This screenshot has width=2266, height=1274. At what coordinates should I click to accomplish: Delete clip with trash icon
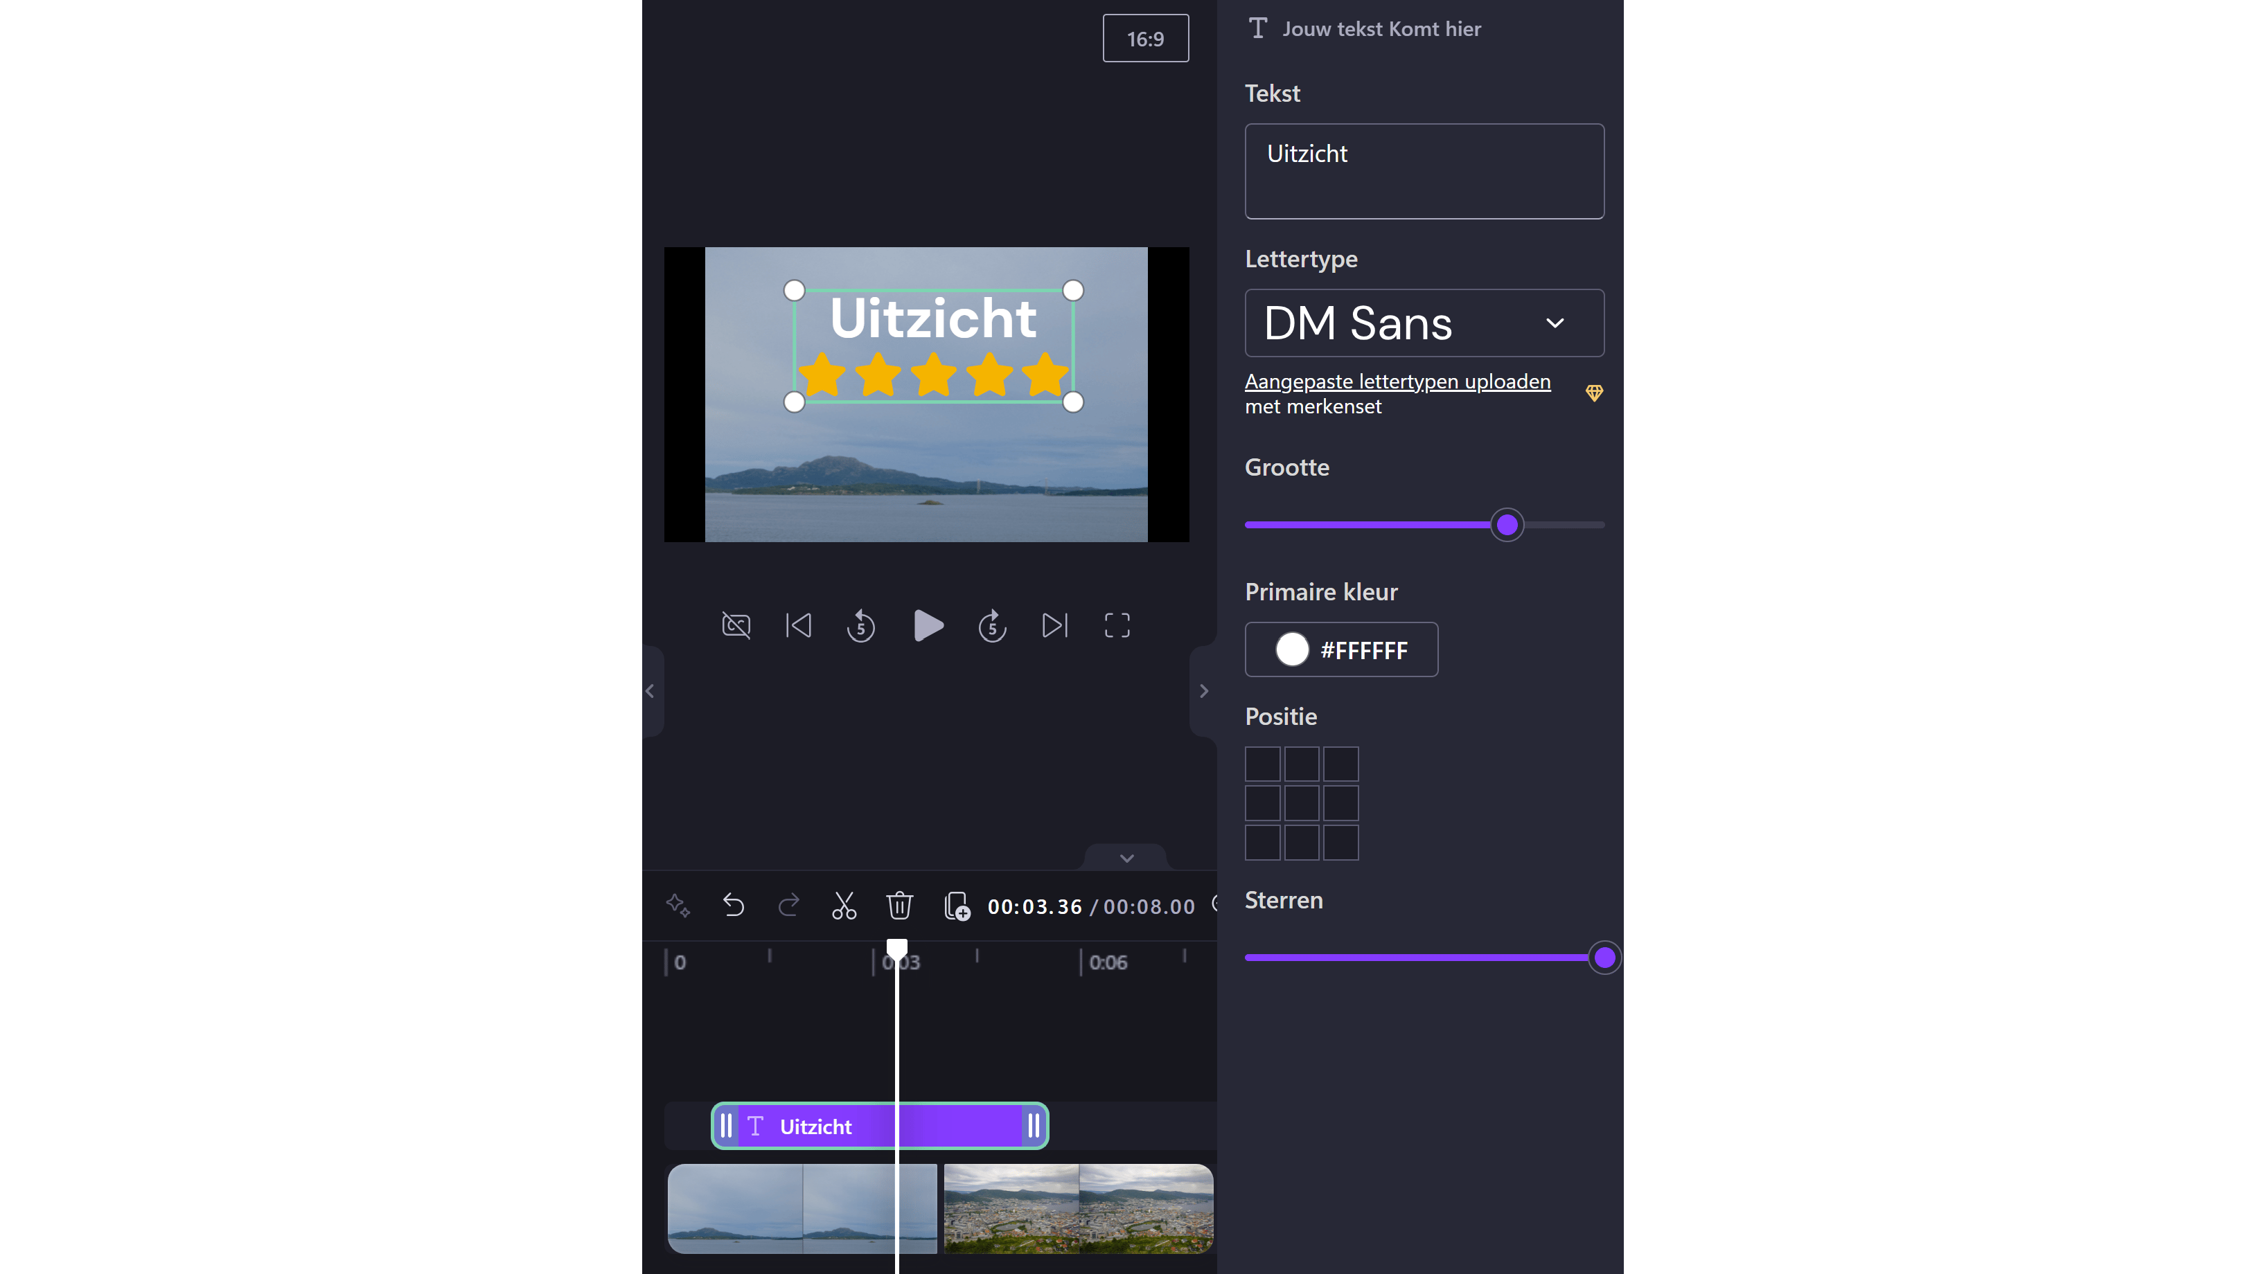[899, 906]
